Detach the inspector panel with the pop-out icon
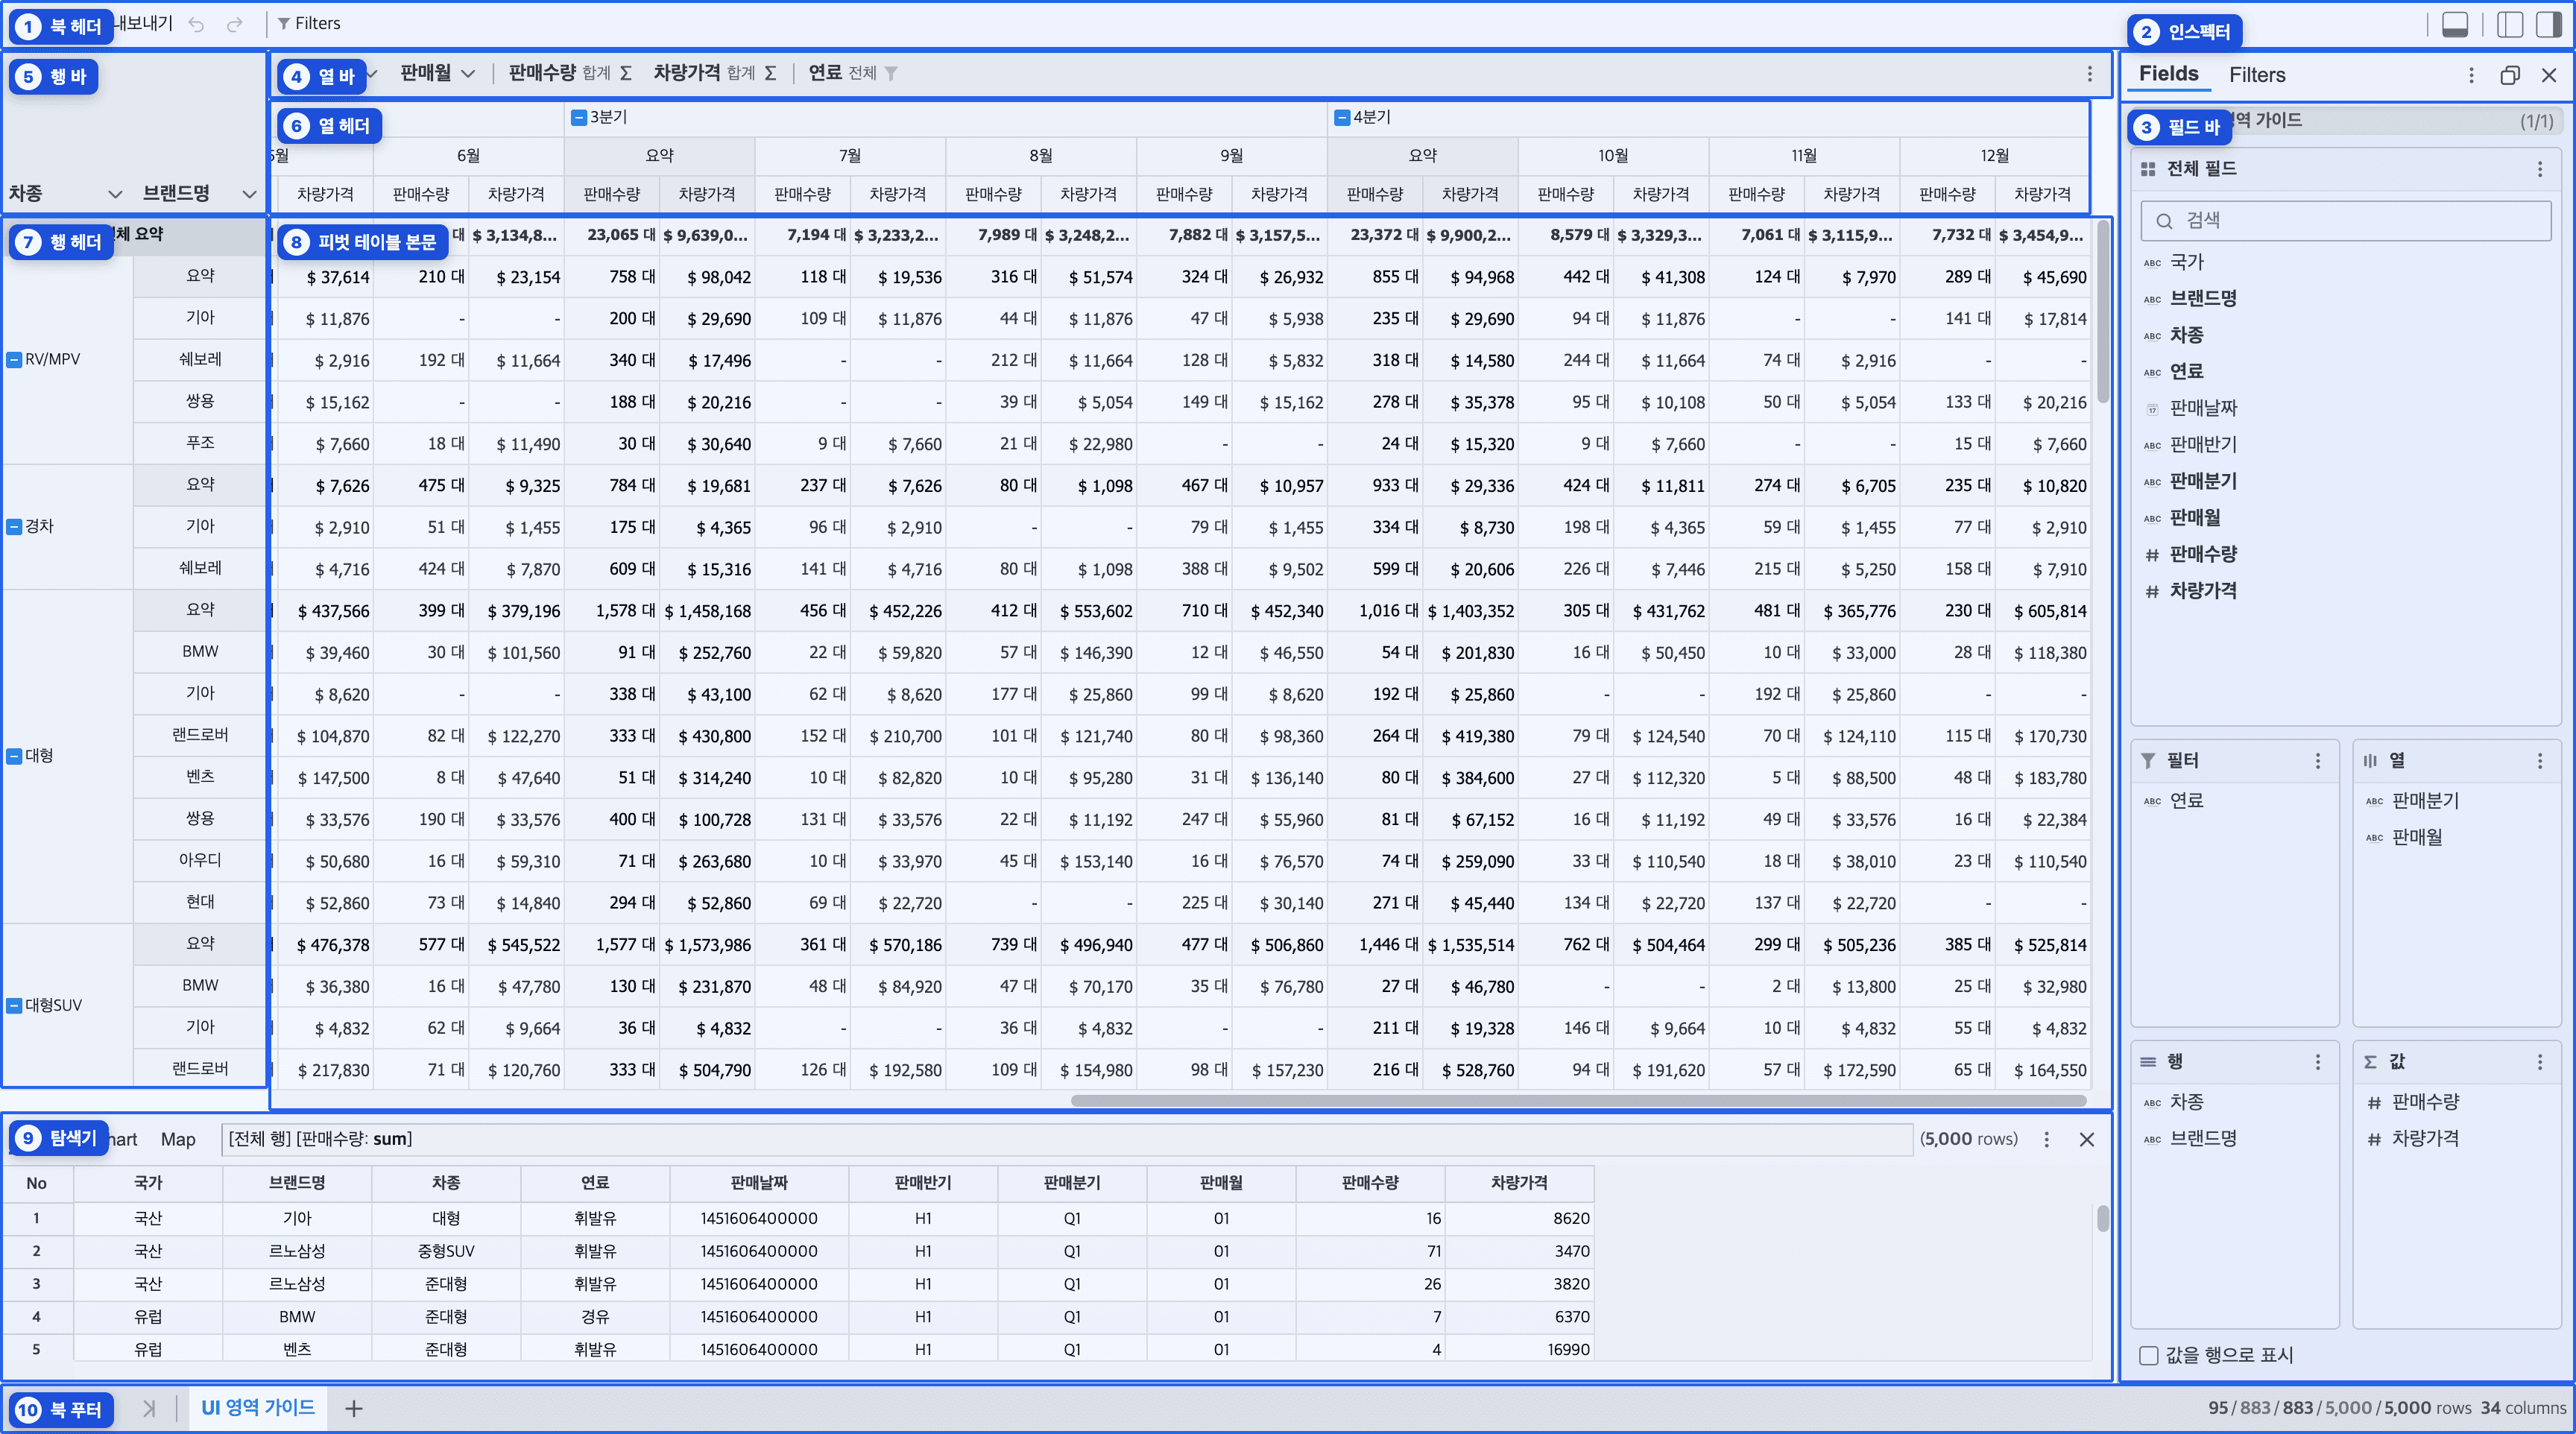Screen dimensions: 2576x1434 pyautogui.click(x=2509, y=75)
